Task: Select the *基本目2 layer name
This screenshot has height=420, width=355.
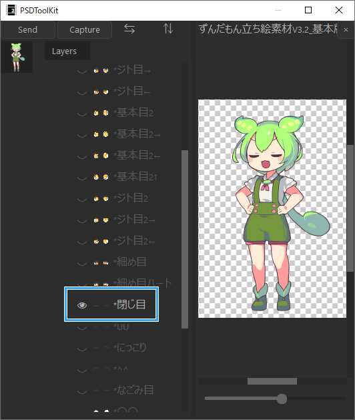Action: [x=133, y=112]
